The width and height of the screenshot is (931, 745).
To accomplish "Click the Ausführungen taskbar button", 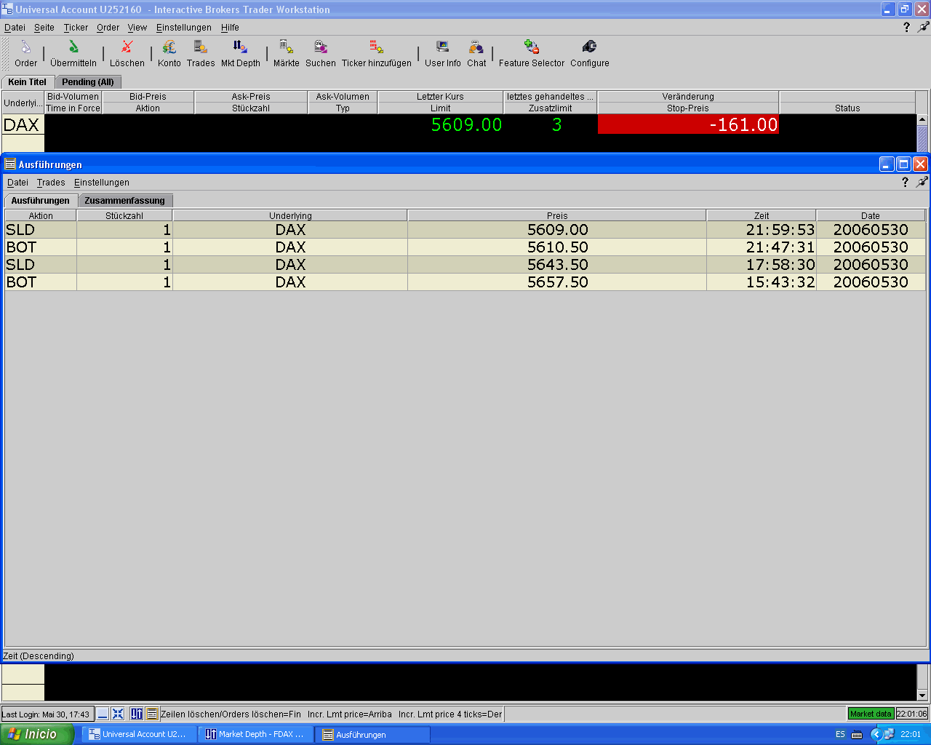I will pos(372,734).
